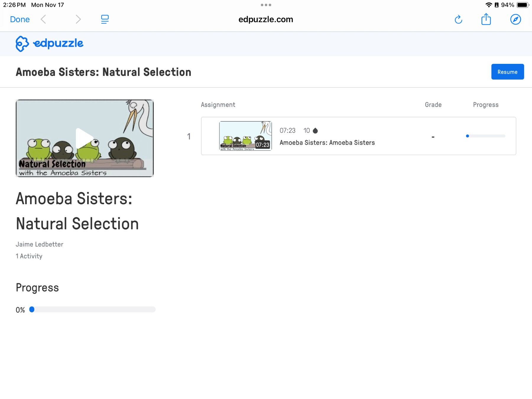Click the assignment progress bar
532x399 pixels.
coord(485,136)
